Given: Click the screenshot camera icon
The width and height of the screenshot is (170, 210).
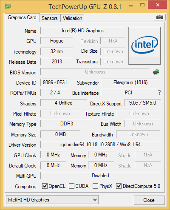Looking at the screenshot, I should click(160, 17).
